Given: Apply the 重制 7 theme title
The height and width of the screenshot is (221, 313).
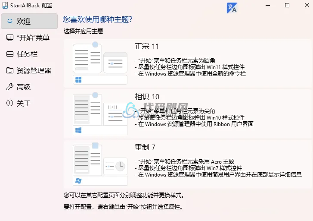Looking at the screenshot, I should (x=145, y=147).
